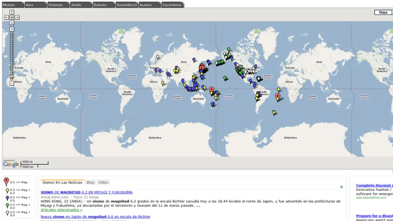This screenshot has height=221, width=393.
Task: Zoom in with the plus button
Action: (x=12, y=29)
